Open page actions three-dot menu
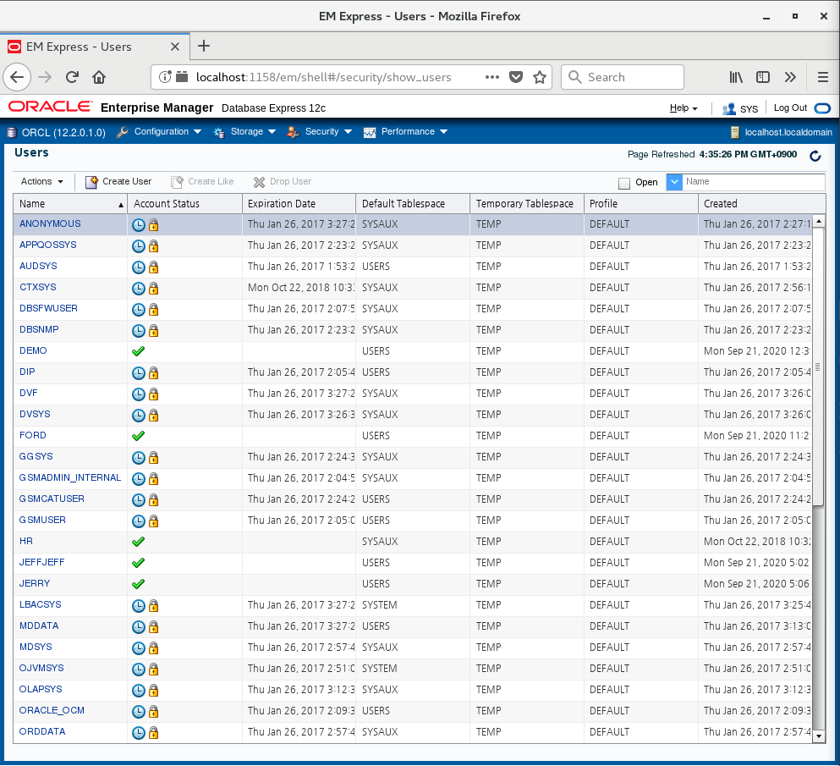 tap(492, 77)
